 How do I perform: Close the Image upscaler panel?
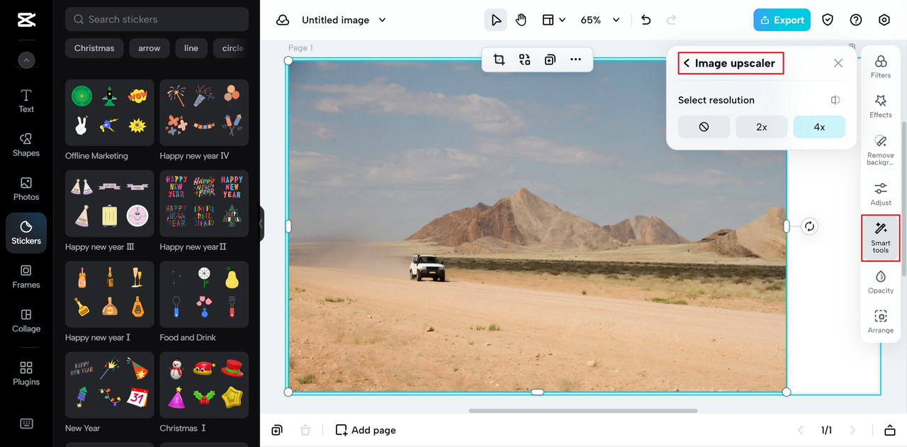tap(838, 63)
